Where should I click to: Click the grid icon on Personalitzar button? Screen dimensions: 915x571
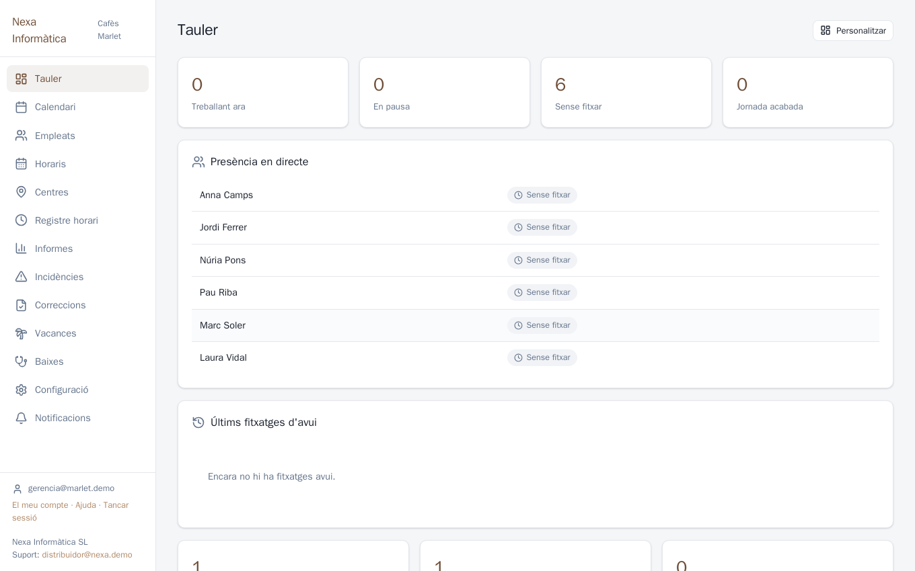(x=826, y=31)
